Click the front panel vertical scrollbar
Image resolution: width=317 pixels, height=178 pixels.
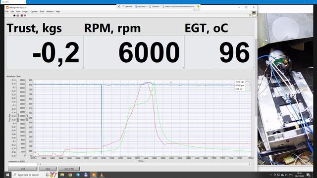click(256, 78)
